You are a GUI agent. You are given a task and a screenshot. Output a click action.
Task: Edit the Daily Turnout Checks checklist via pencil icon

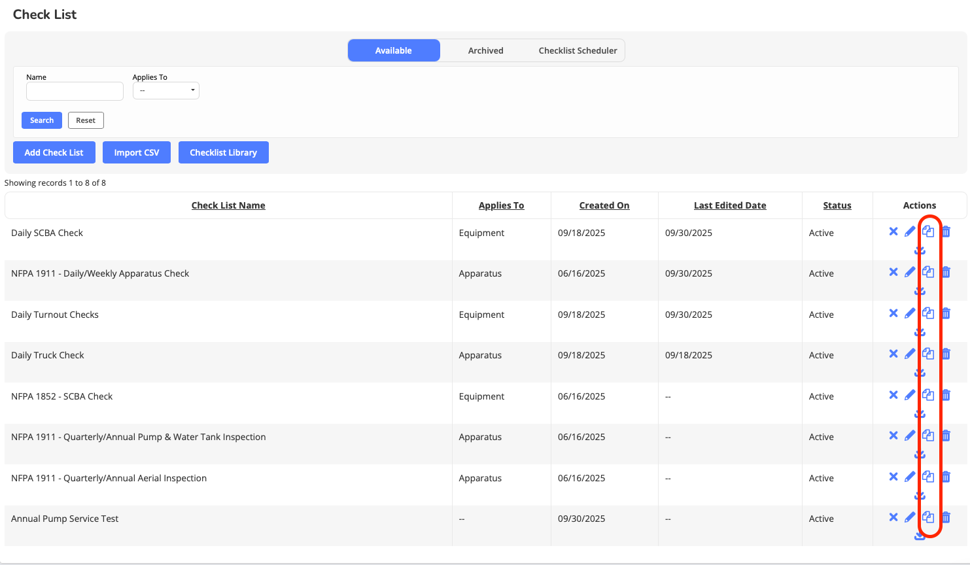pos(910,313)
